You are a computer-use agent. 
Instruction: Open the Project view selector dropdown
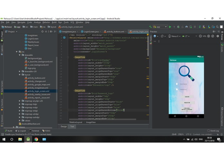click(11, 32)
